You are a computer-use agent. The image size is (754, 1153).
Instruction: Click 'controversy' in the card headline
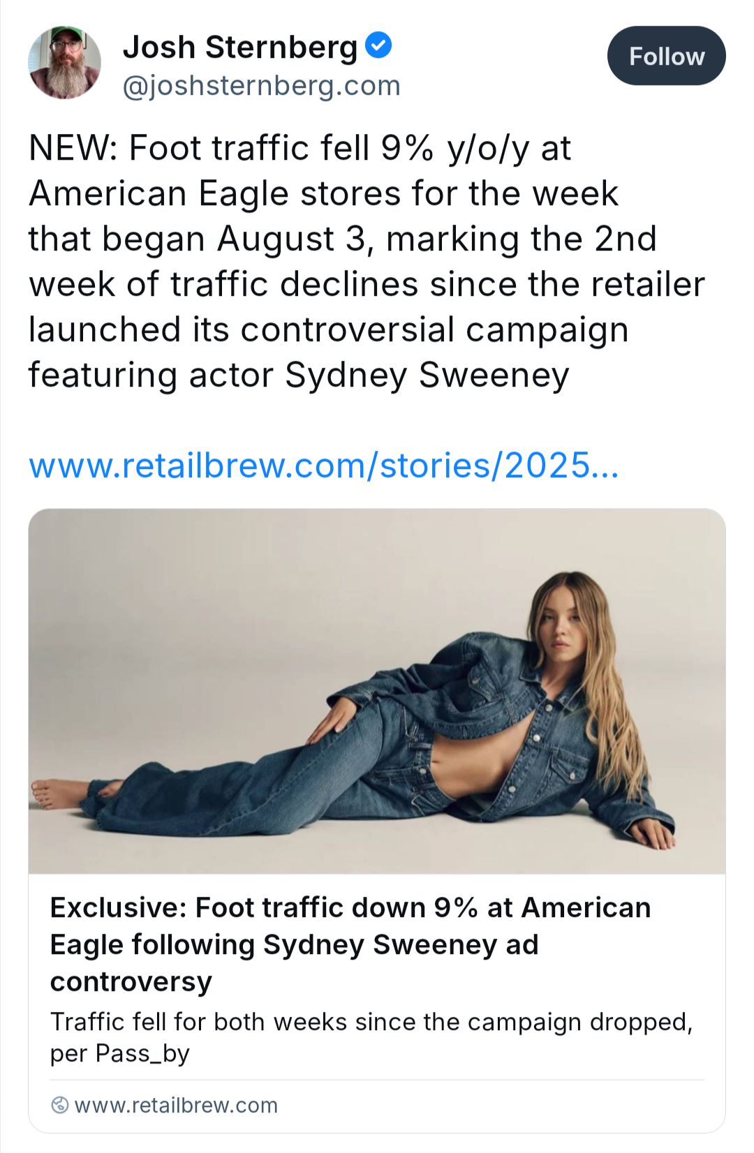(131, 981)
